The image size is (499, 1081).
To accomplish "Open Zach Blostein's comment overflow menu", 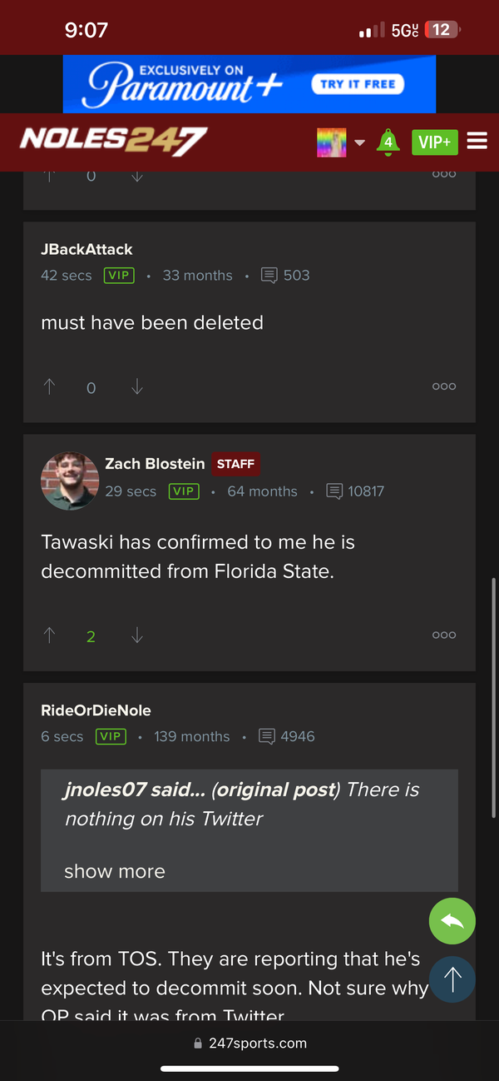I will click(444, 635).
